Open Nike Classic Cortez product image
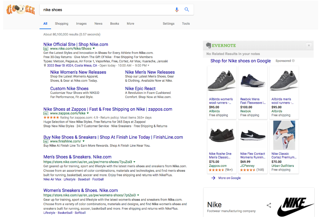 (x=284, y=135)
